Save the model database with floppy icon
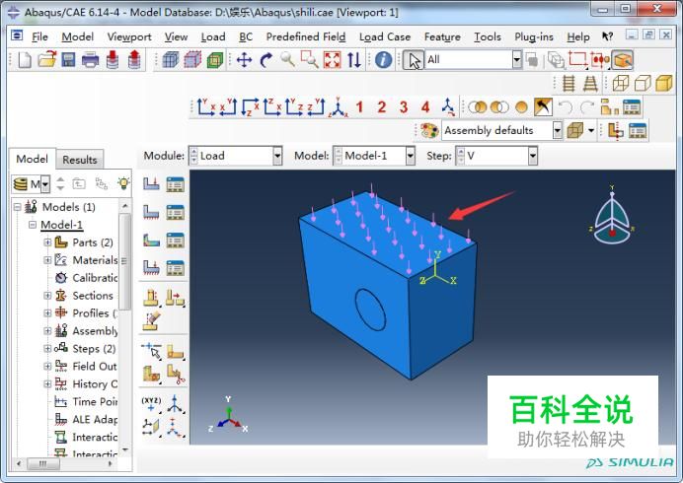Screen dimensions: 683x483 click(68, 59)
